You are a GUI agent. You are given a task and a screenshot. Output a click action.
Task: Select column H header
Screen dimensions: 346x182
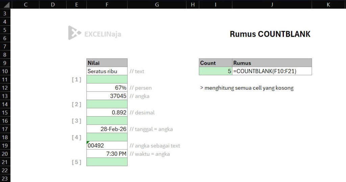click(x=193, y=4)
